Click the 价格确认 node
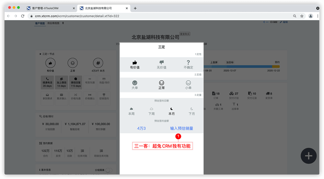 coord(90,98)
